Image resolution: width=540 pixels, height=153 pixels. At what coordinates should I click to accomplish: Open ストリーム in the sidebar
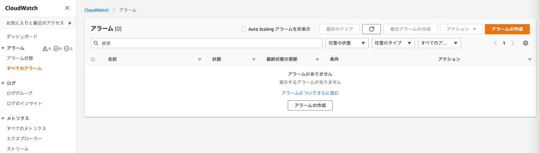click(x=18, y=148)
